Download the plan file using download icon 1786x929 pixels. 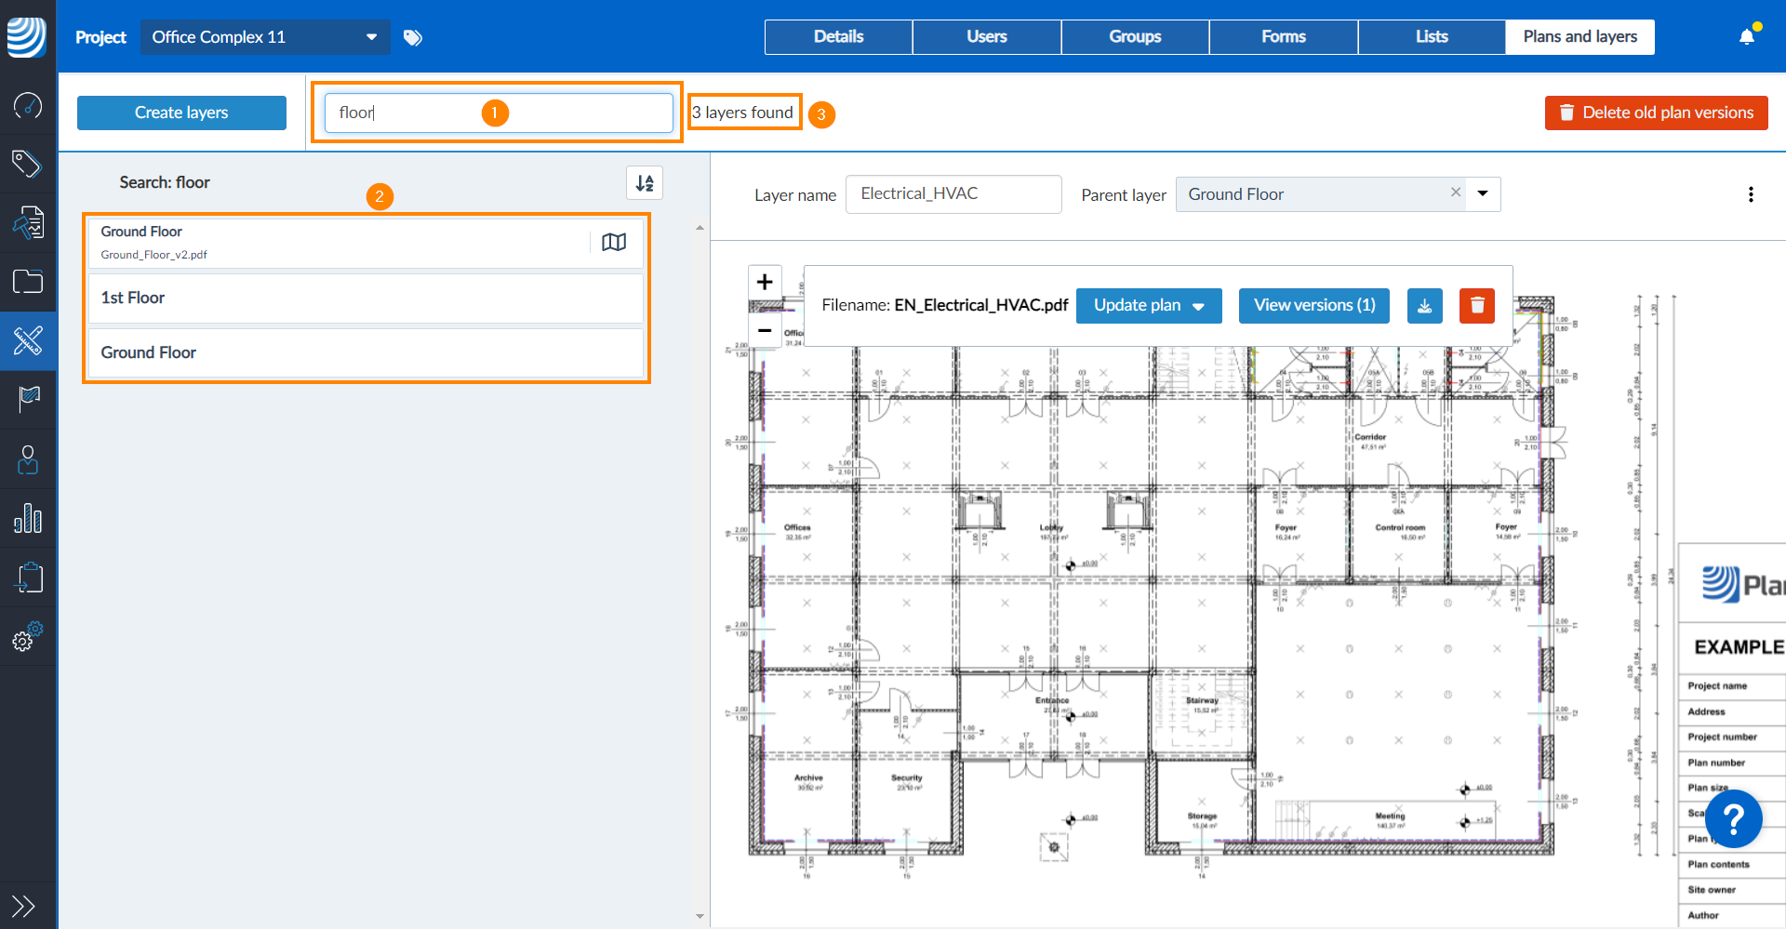pyautogui.click(x=1424, y=306)
